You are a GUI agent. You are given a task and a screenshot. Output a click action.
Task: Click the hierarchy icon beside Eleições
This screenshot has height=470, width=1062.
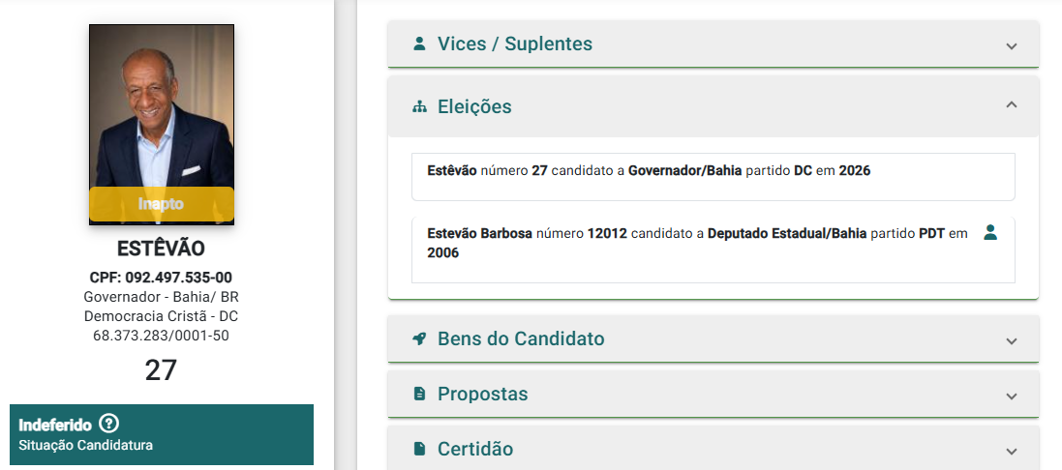click(419, 106)
